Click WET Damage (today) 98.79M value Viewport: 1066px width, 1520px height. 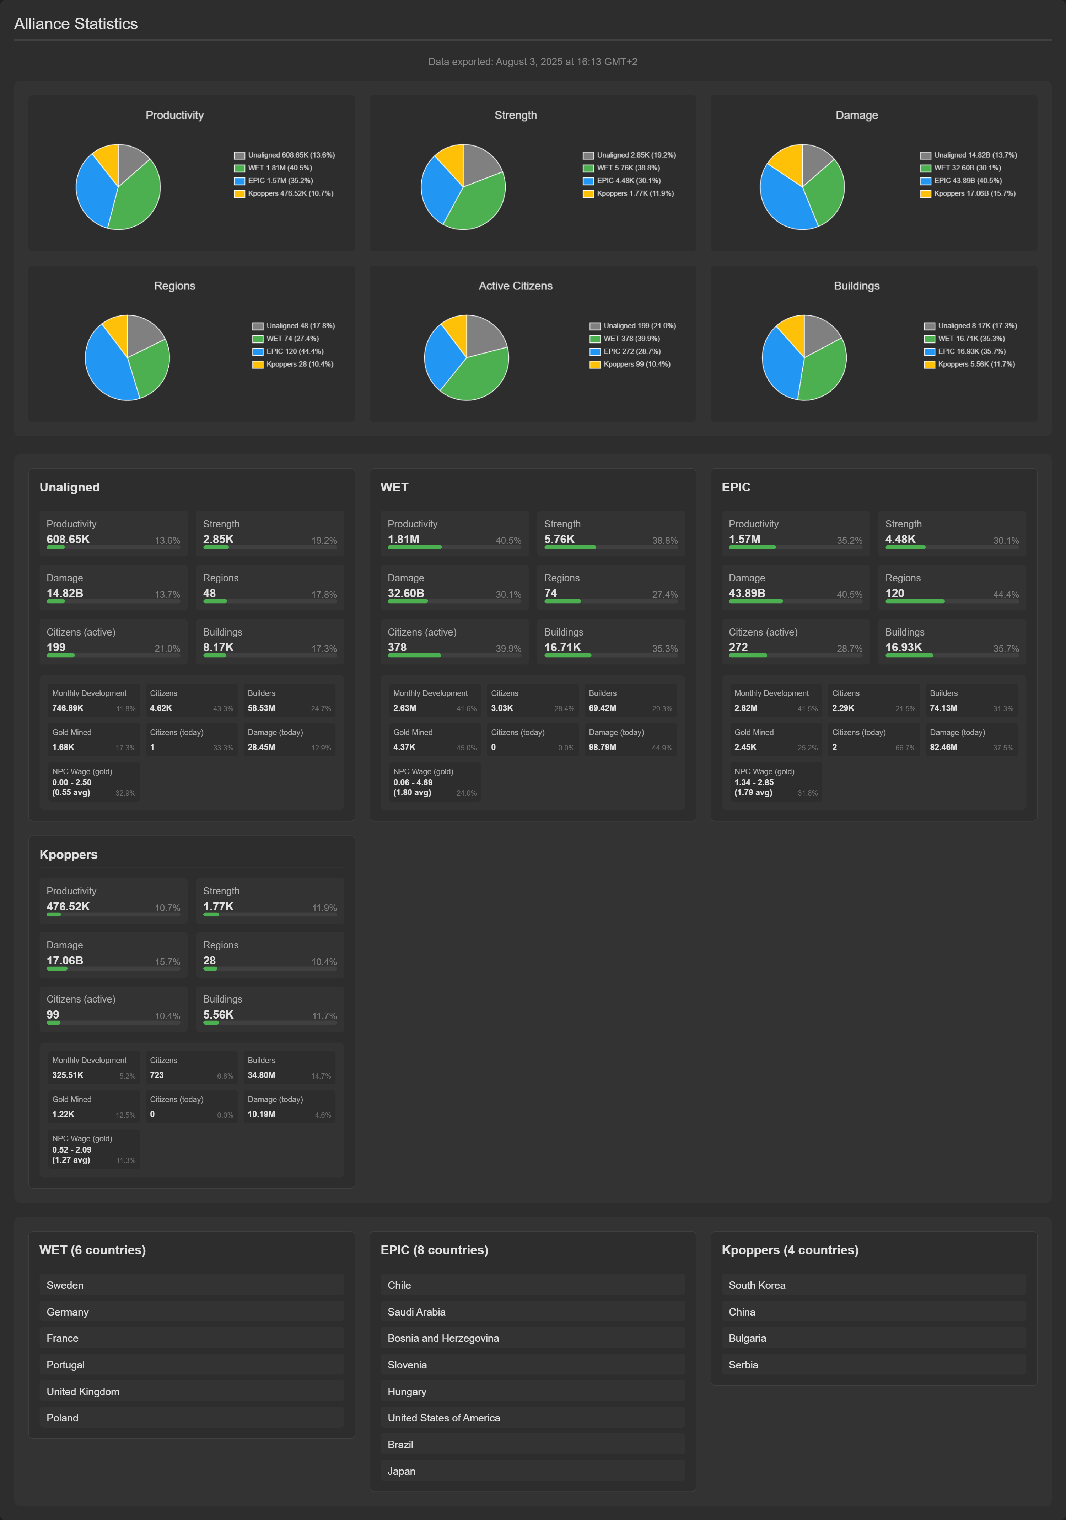pos(602,748)
